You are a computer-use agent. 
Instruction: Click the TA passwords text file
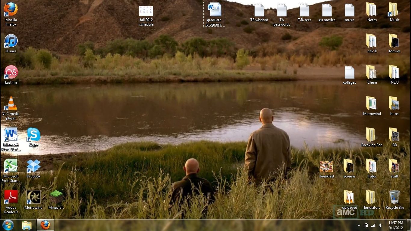point(282,11)
